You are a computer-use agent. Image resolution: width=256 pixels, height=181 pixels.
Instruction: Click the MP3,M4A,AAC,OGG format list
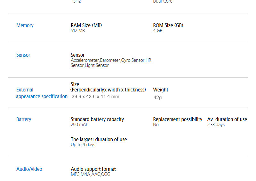point(91,174)
